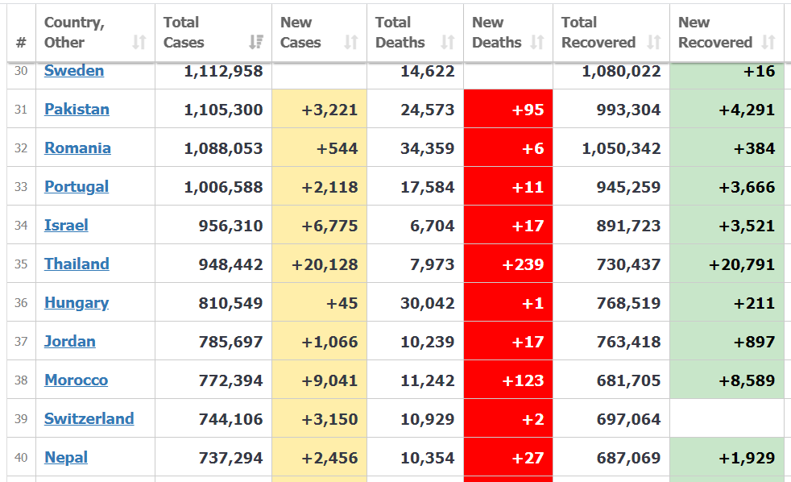Open the Portugal country link

coord(77,187)
